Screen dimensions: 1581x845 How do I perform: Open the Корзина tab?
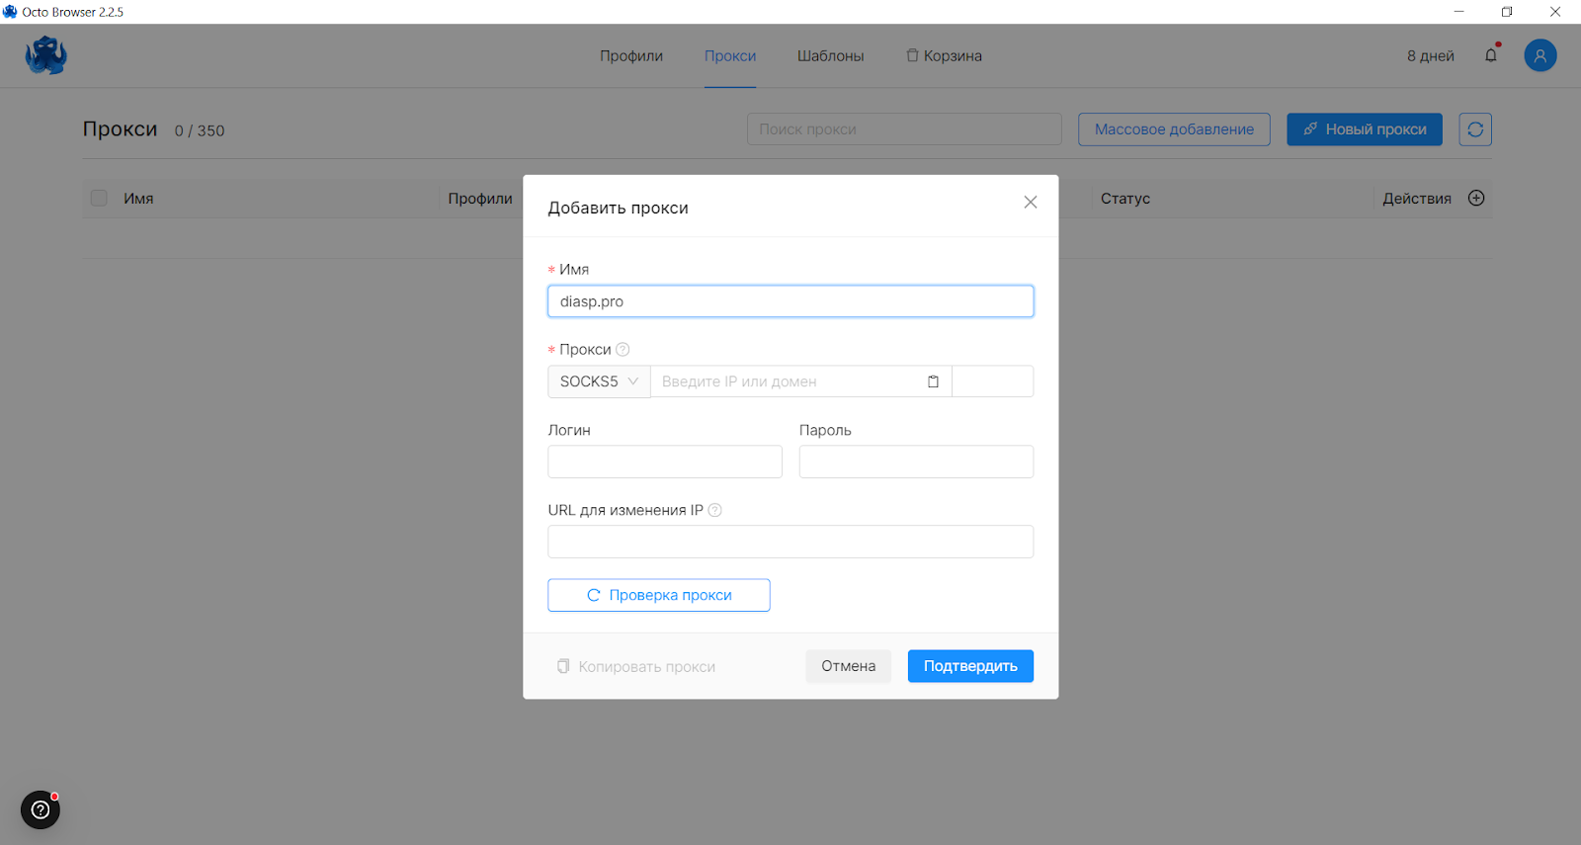945,56
